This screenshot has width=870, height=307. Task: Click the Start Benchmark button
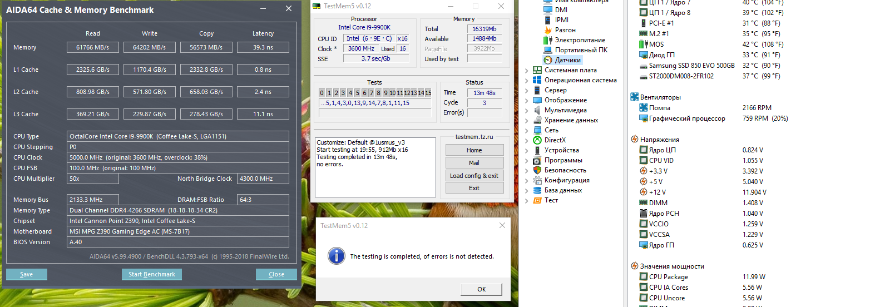point(152,274)
